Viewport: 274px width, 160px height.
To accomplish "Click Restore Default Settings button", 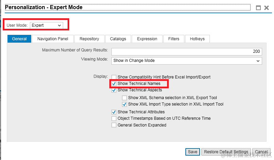I will coord(226,152).
